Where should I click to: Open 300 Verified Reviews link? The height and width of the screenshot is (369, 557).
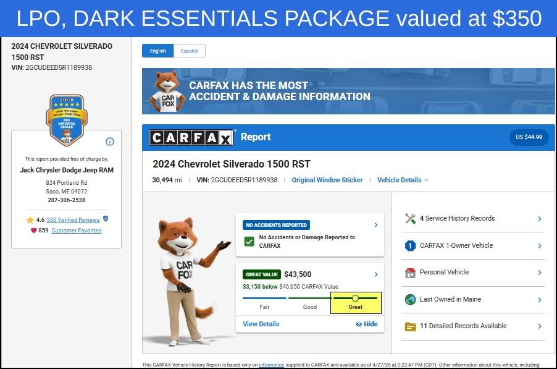pyautogui.click(x=73, y=219)
